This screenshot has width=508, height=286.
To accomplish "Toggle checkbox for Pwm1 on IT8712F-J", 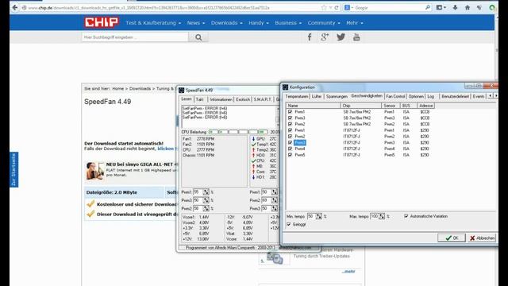I will [x=290, y=130].
